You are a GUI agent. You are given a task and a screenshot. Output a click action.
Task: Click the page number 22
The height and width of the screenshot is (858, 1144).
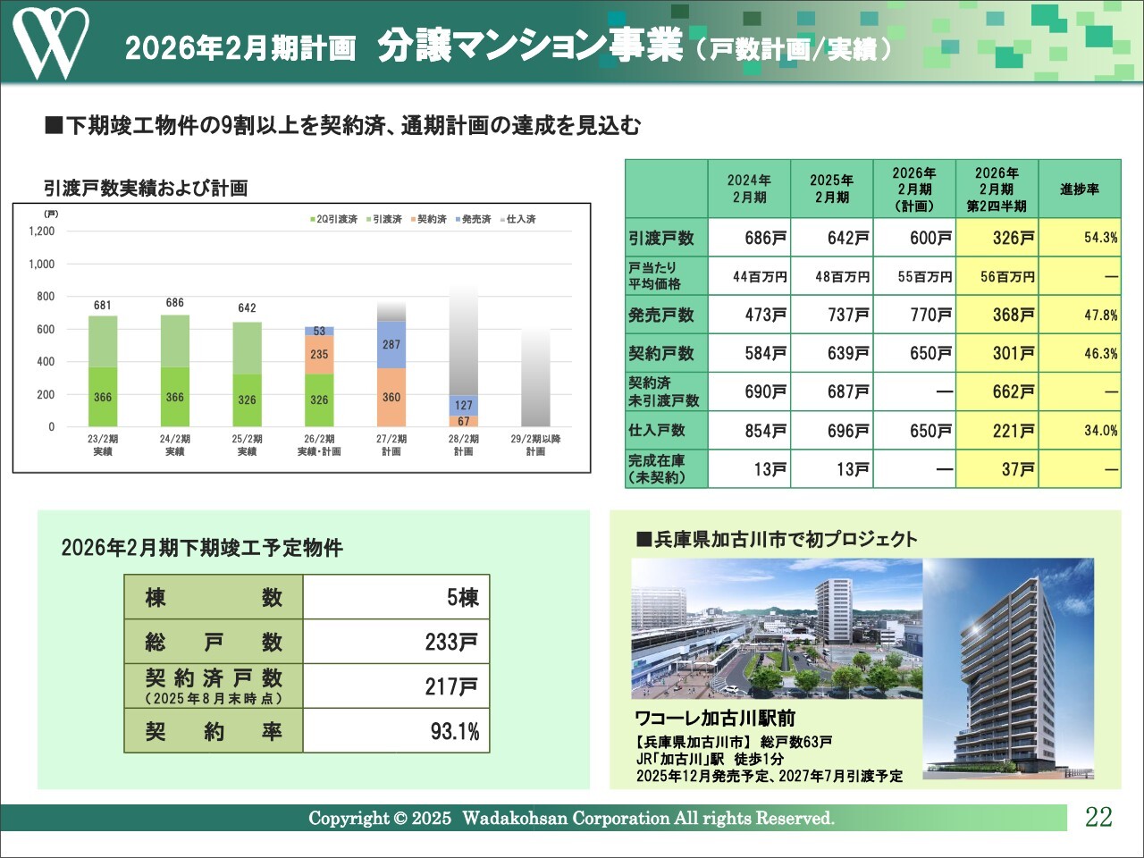point(1098,817)
